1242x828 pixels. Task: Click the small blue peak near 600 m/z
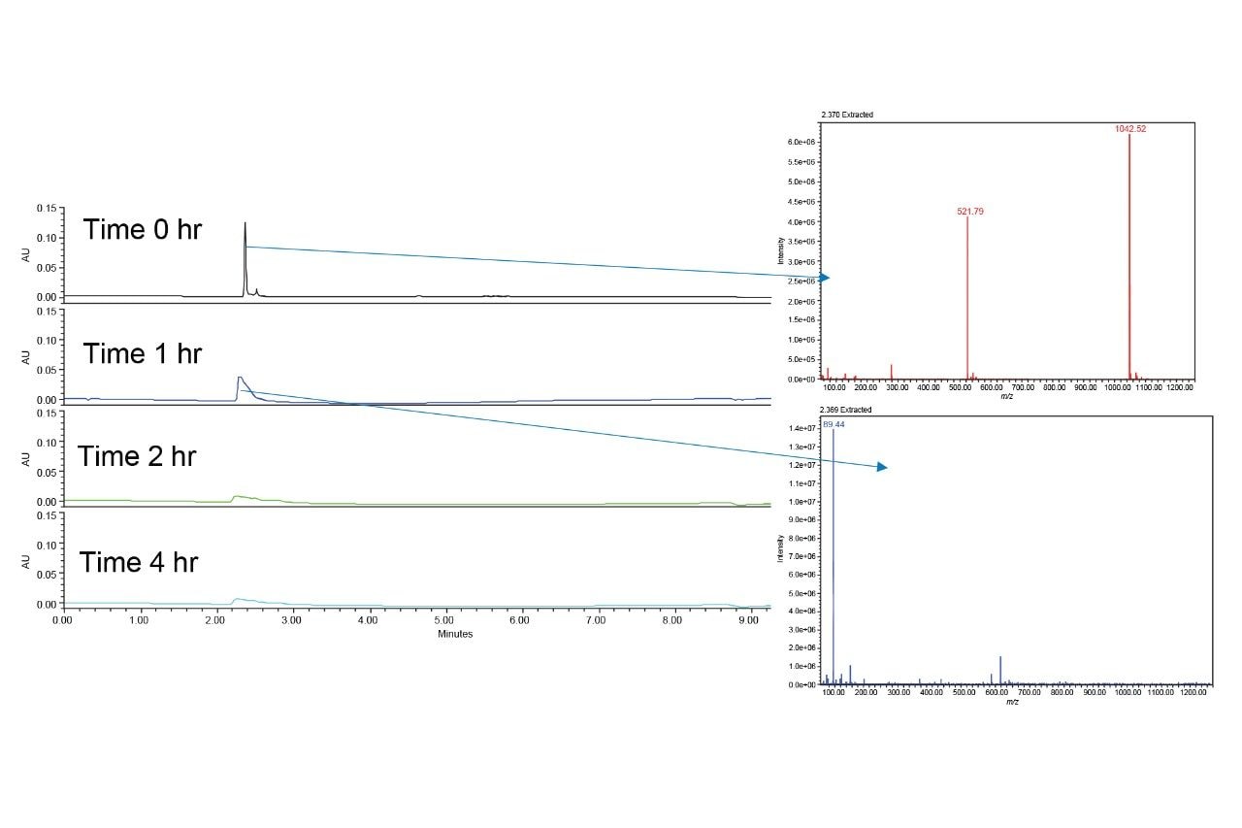click(x=999, y=668)
